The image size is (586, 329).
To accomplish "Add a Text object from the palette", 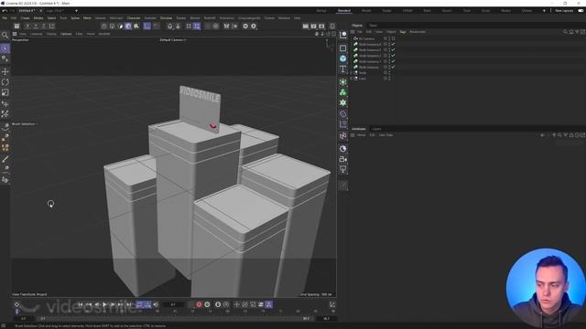I will [x=342, y=69].
